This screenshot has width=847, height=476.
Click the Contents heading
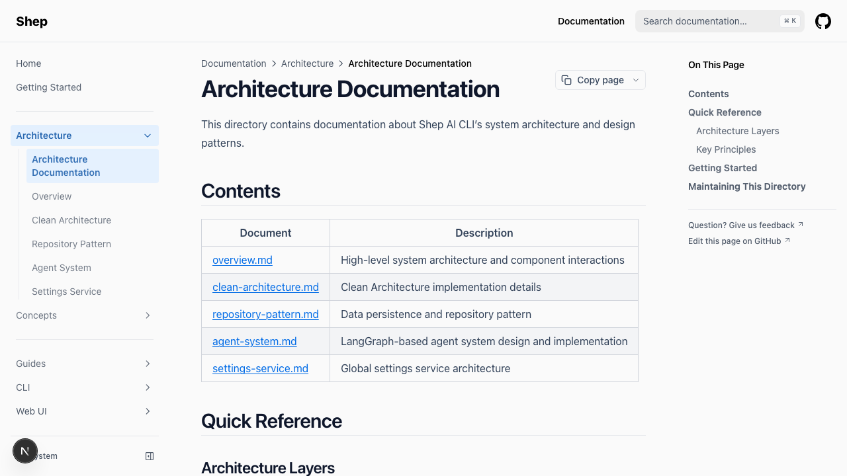point(241,191)
